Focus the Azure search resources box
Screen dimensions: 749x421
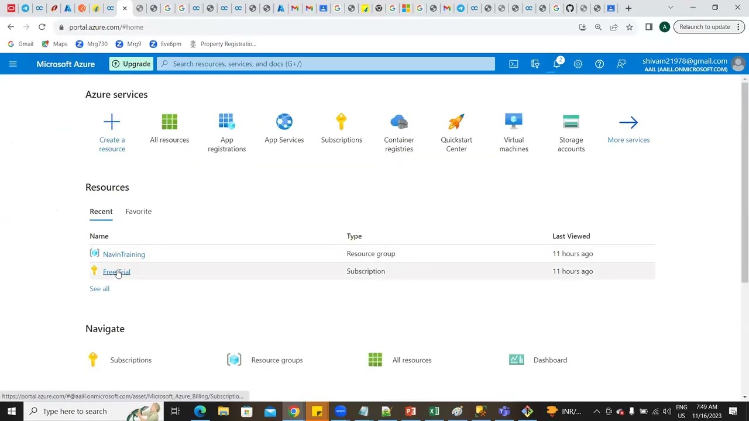click(x=326, y=64)
